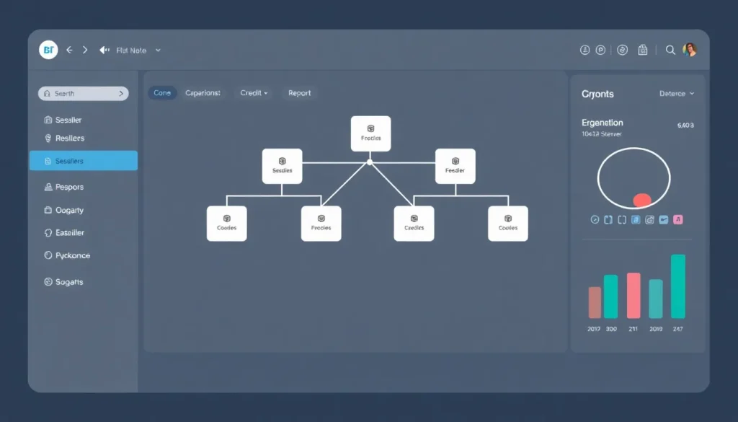This screenshot has height=422, width=738.
Task: Click the BT logo in top-left corner
Action: pos(48,50)
